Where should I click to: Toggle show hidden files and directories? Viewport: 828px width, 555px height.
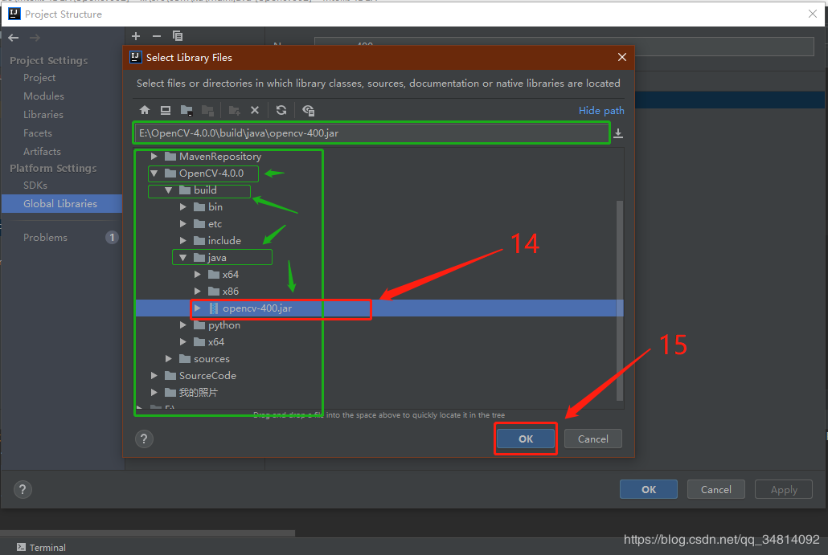308,110
